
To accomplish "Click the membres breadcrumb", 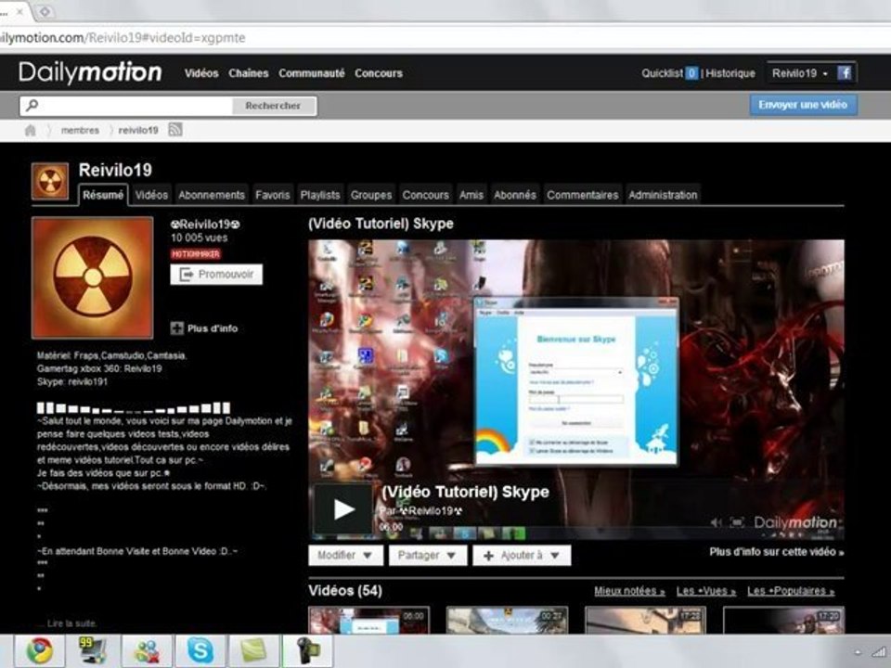I will pyautogui.click(x=80, y=131).
